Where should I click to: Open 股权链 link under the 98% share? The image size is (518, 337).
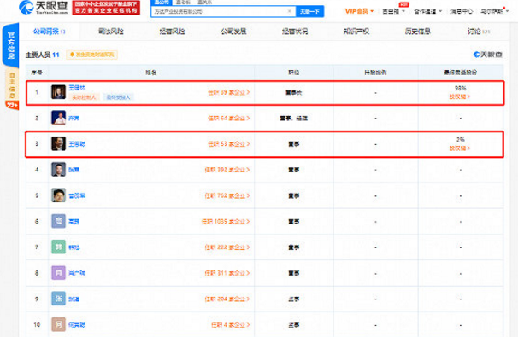pos(460,96)
